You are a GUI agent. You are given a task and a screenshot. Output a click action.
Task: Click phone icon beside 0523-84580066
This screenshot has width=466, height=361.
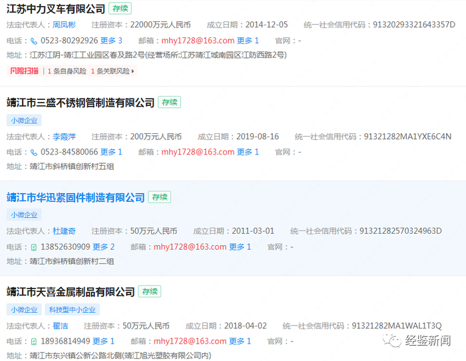tap(34, 153)
